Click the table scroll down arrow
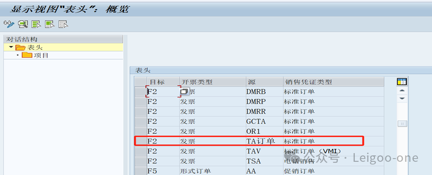This screenshot has width=432, height=175. [402, 98]
